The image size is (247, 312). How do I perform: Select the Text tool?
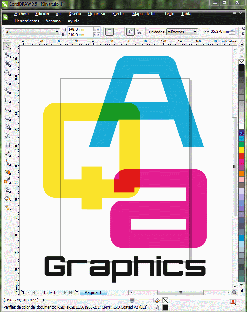point(7,136)
